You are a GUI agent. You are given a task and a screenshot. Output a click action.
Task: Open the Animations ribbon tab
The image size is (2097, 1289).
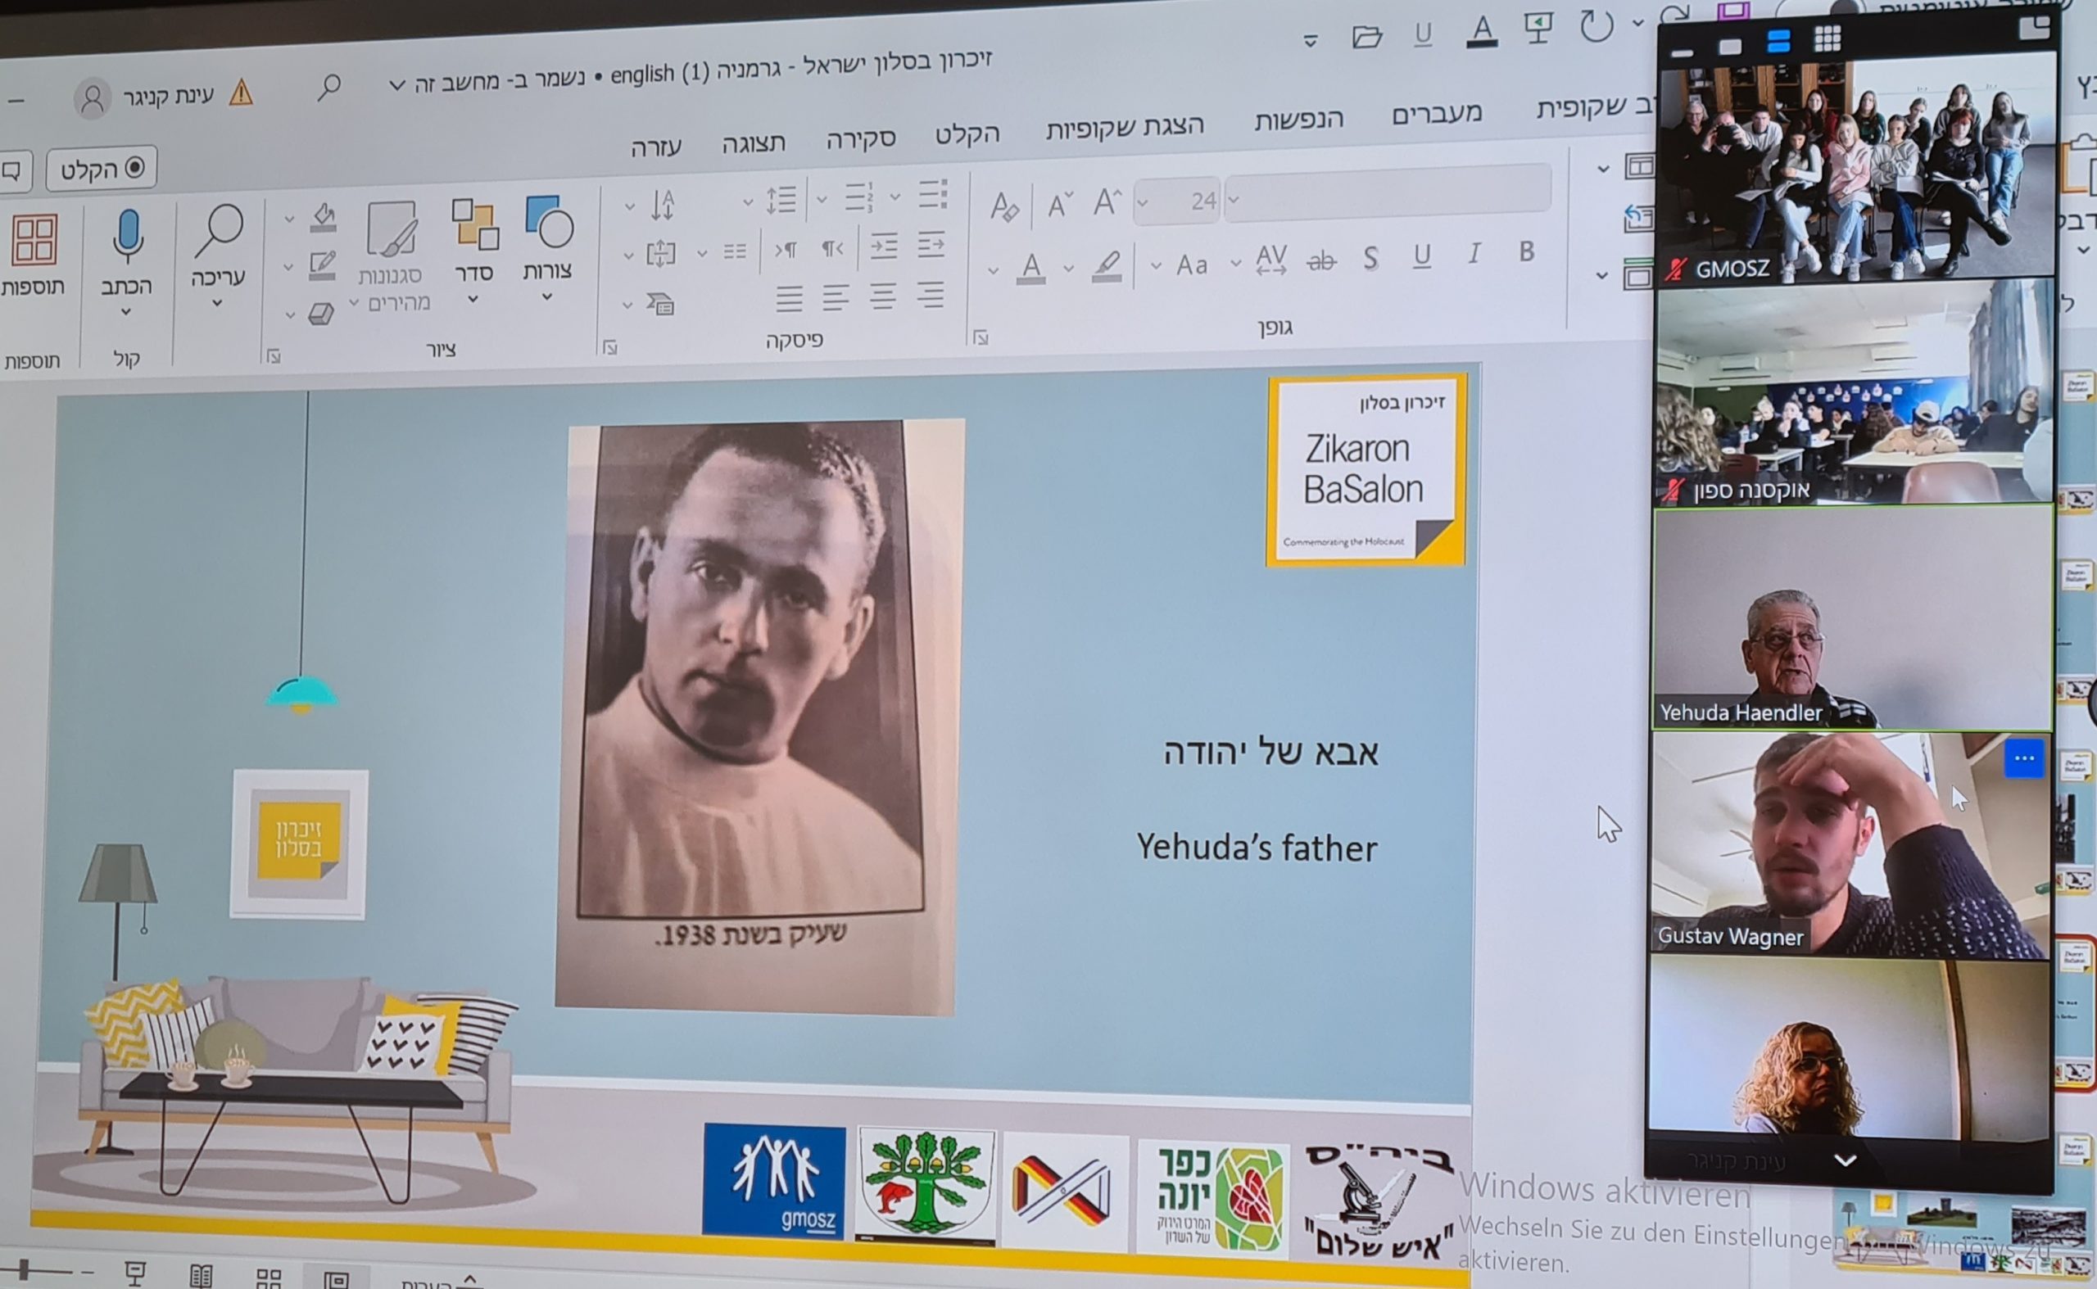click(x=1298, y=120)
